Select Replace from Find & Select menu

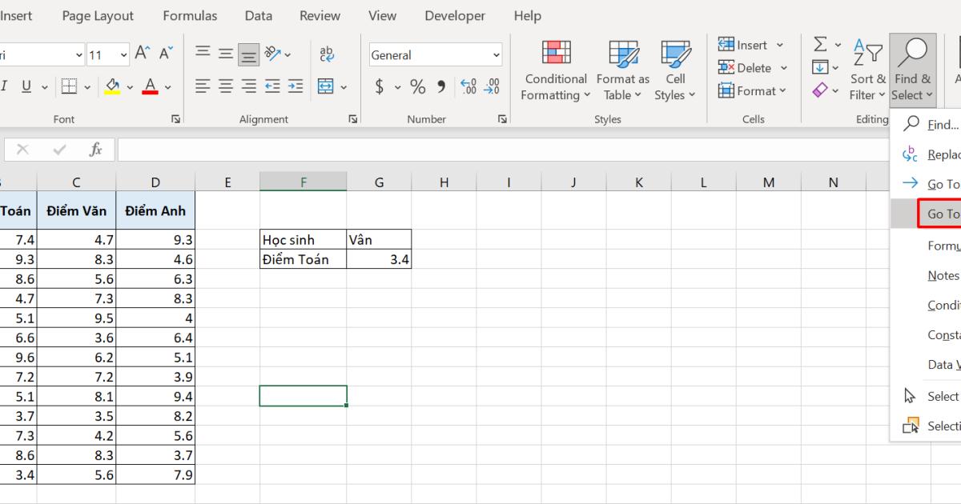(942, 154)
